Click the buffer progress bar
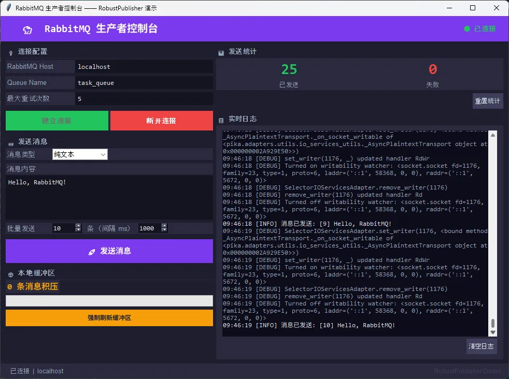Screen dimensions: 509x379 [109, 301]
